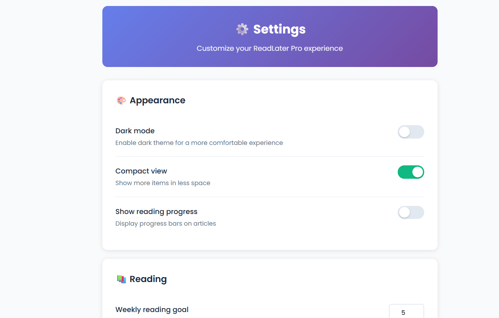Click the Settings page title
This screenshot has width=499, height=318.
tap(279, 29)
